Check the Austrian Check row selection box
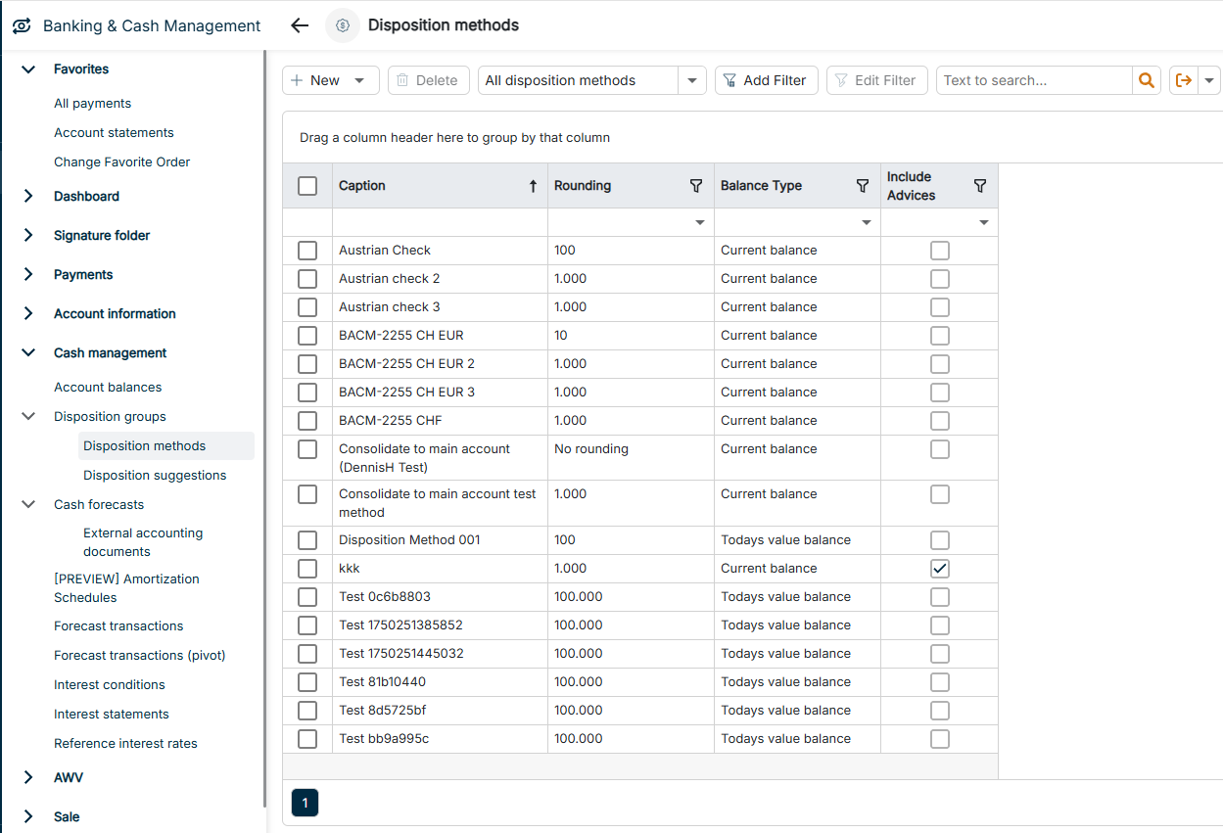 [x=307, y=251]
